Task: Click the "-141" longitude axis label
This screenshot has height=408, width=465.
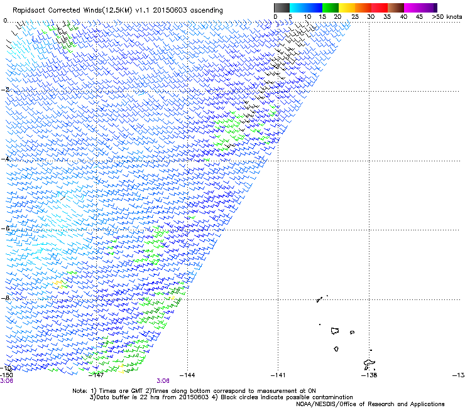Action: click(278, 375)
